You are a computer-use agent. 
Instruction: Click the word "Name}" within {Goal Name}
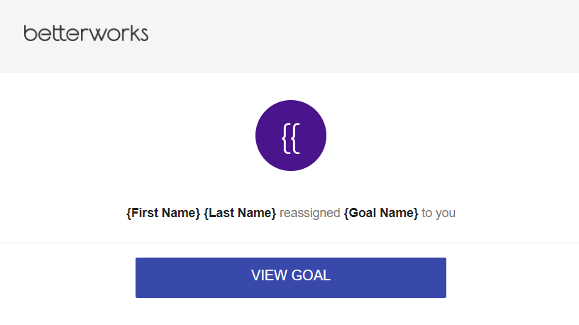pos(399,213)
